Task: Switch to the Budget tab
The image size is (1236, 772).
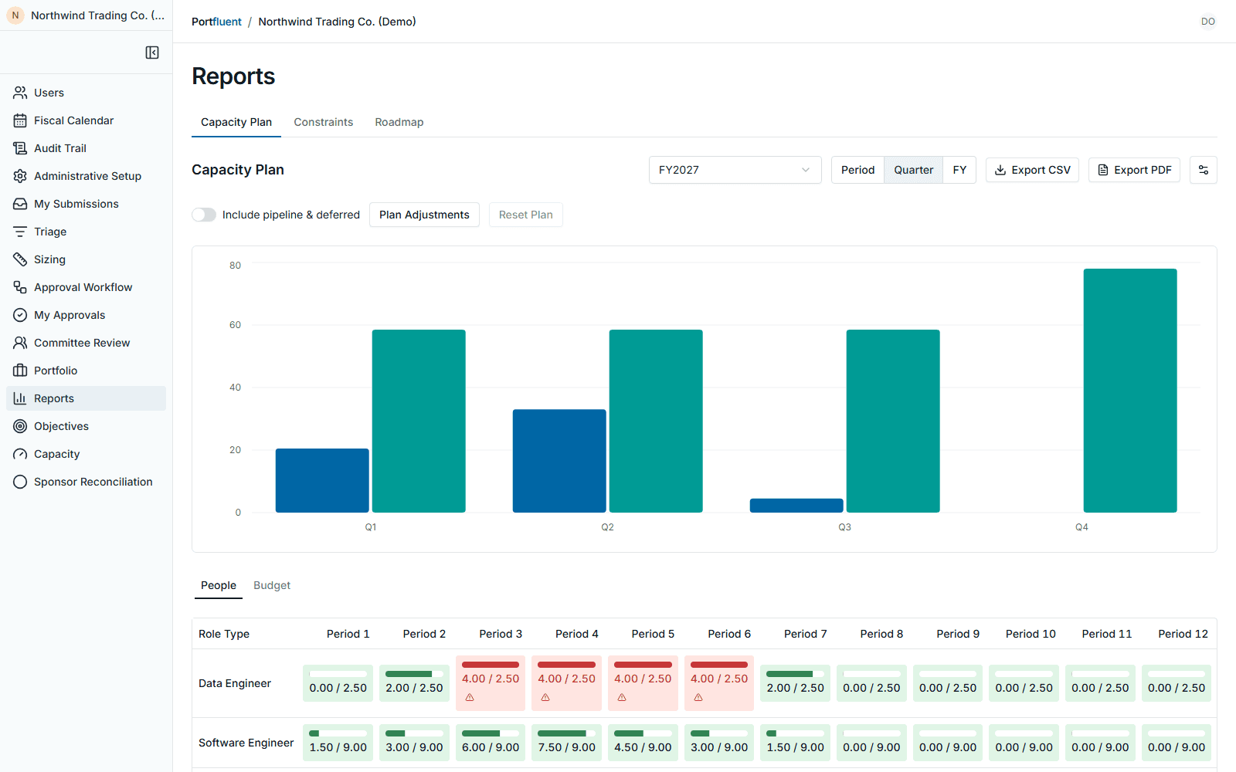Action: pos(272,585)
